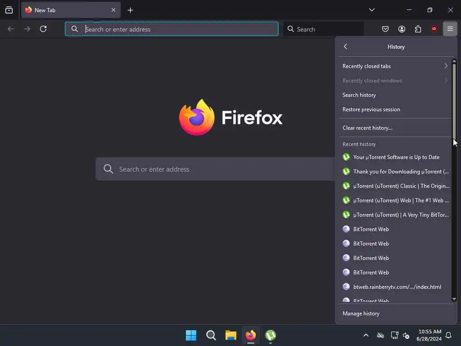Click the taskbar clock showing 10:55 AM

click(429, 335)
